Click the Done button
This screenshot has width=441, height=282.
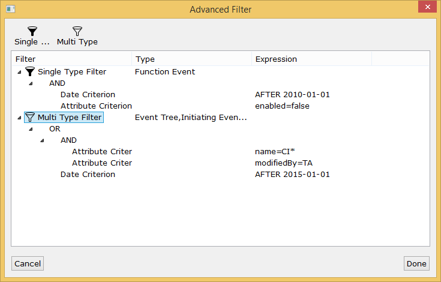[x=416, y=263]
